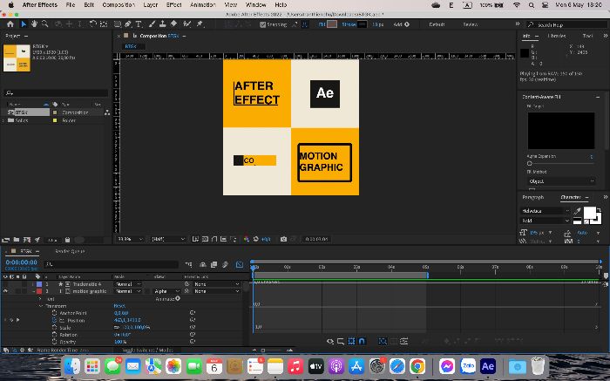Click the eyedropper in Character panel
The width and height of the screenshot is (610, 381).
pyautogui.click(x=577, y=211)
